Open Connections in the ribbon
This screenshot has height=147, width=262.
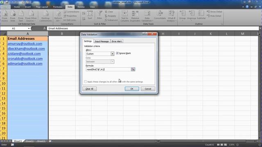tap(71, 12)
